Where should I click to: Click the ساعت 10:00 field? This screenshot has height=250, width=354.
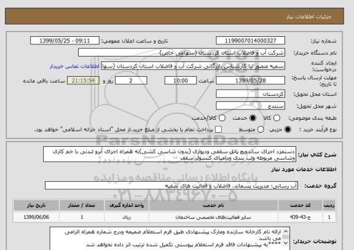point(181,80)
